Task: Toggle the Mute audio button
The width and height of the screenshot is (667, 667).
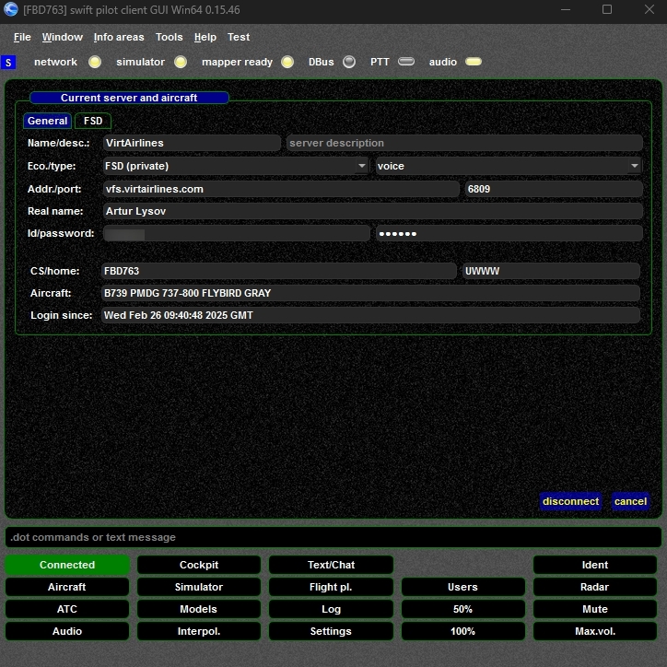Action: pyautogui.click(x=594, y=609)
